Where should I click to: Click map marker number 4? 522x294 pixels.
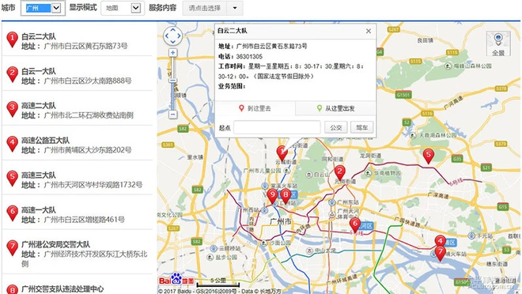pos(440,242)
